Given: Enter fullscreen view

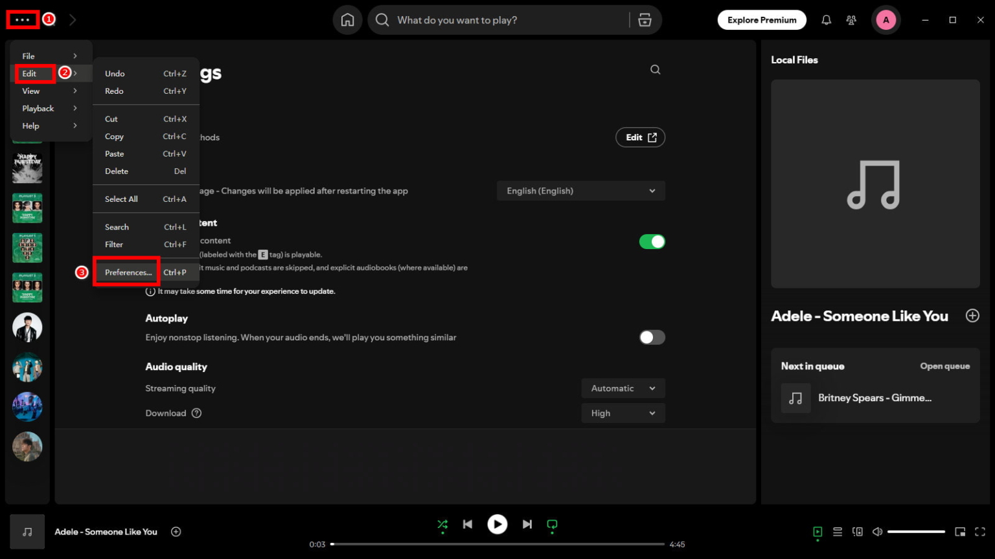Looking at the screenshot, I should 980,531.
